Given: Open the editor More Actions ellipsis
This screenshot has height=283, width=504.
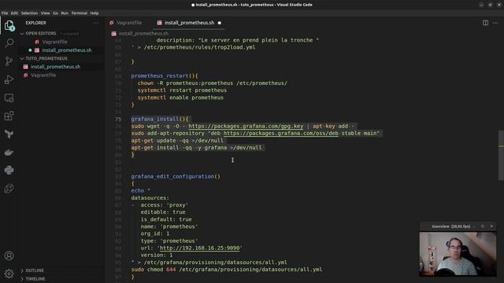Looking at the screenshot, I should (495, 23).
